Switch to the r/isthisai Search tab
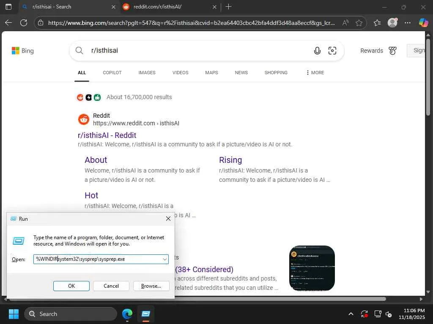This screenshot has height=324, width=433. [68, 7]
